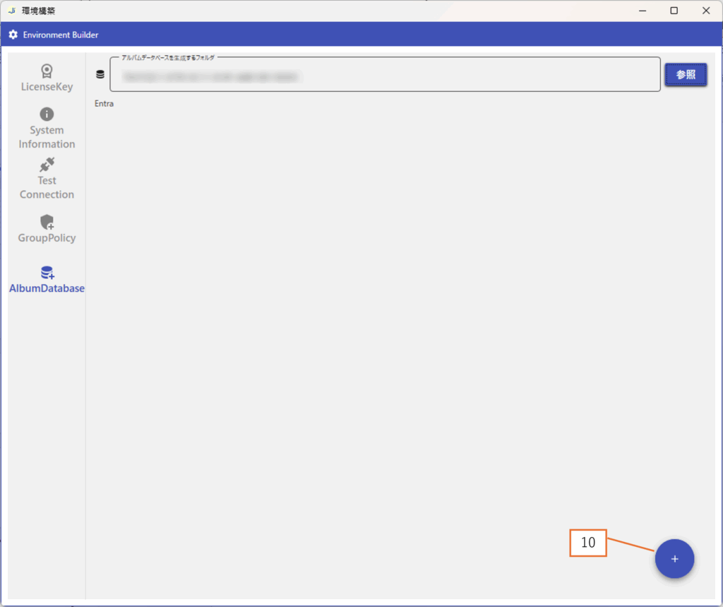Minimize the 環境構築 window

click(642, 11)
